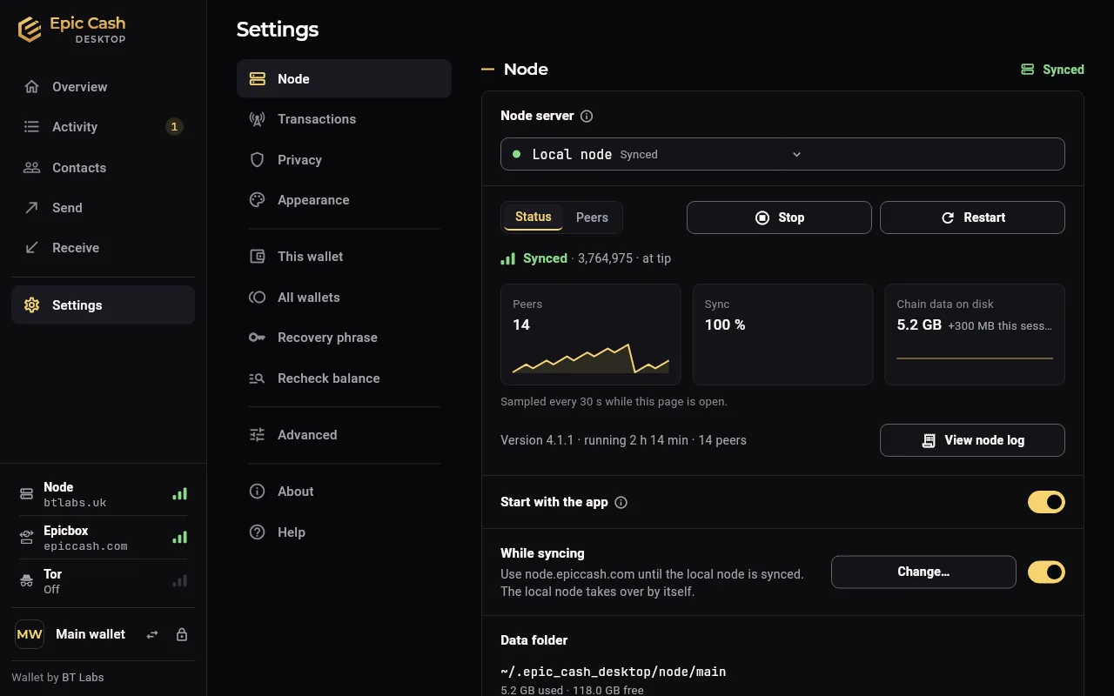Viewport: 1114px width, 696px height.
Task: Click the Tor incognito icon
Action: 26,581
